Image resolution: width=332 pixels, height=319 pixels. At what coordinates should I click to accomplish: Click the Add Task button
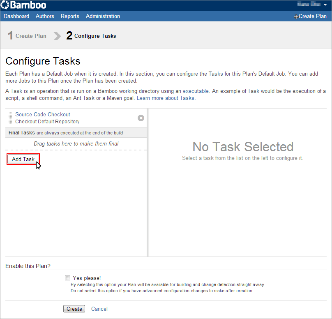click(x=23, y=159)
